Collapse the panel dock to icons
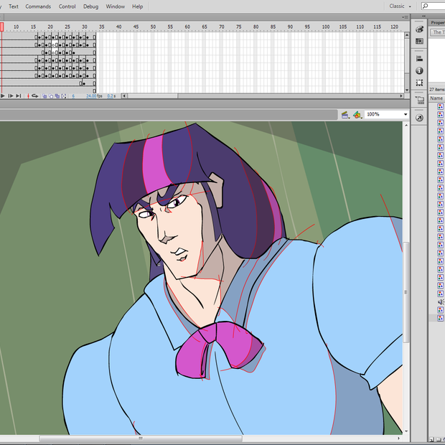 click(423, 17)
